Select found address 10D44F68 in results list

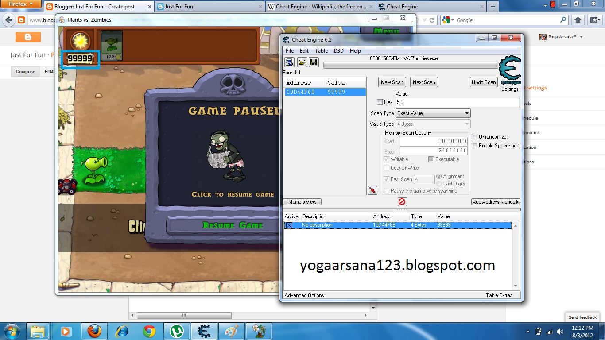coord(325,92)
